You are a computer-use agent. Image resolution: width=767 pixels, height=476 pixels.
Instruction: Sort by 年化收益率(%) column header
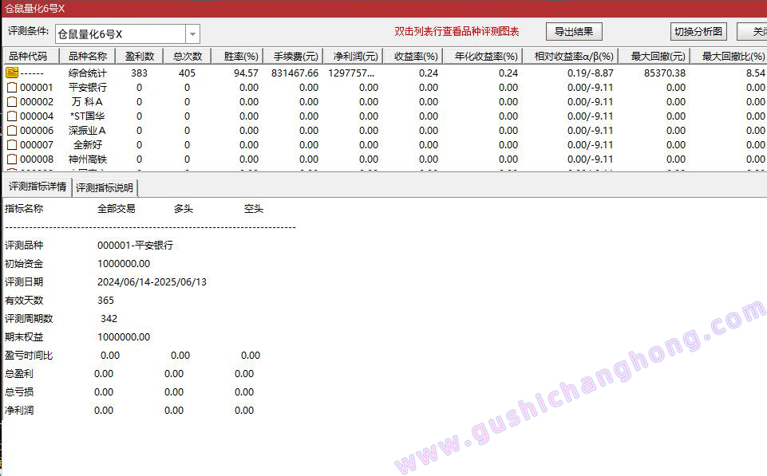coord(483,56)
